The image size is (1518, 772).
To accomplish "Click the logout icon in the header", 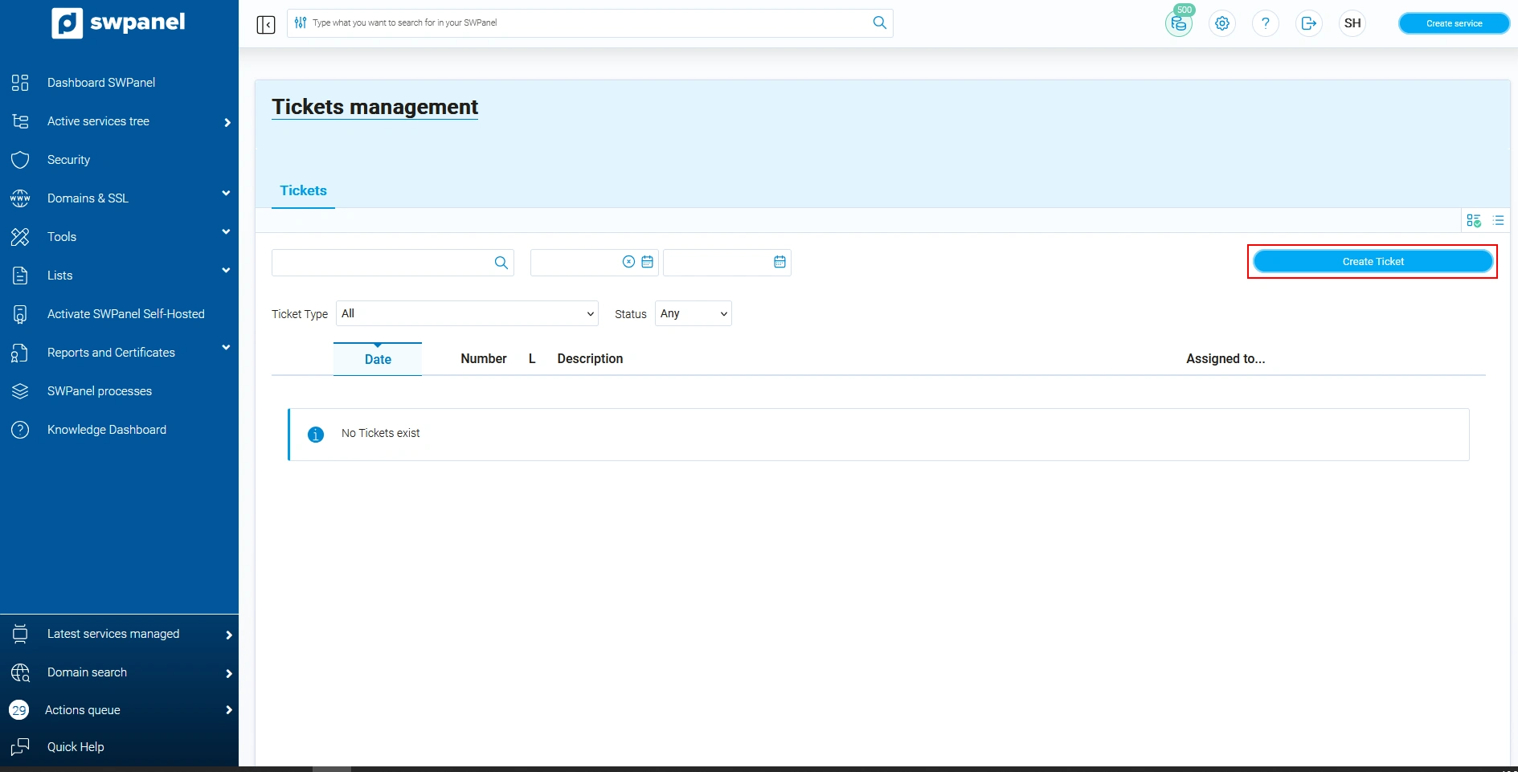I will [1309, 23].
